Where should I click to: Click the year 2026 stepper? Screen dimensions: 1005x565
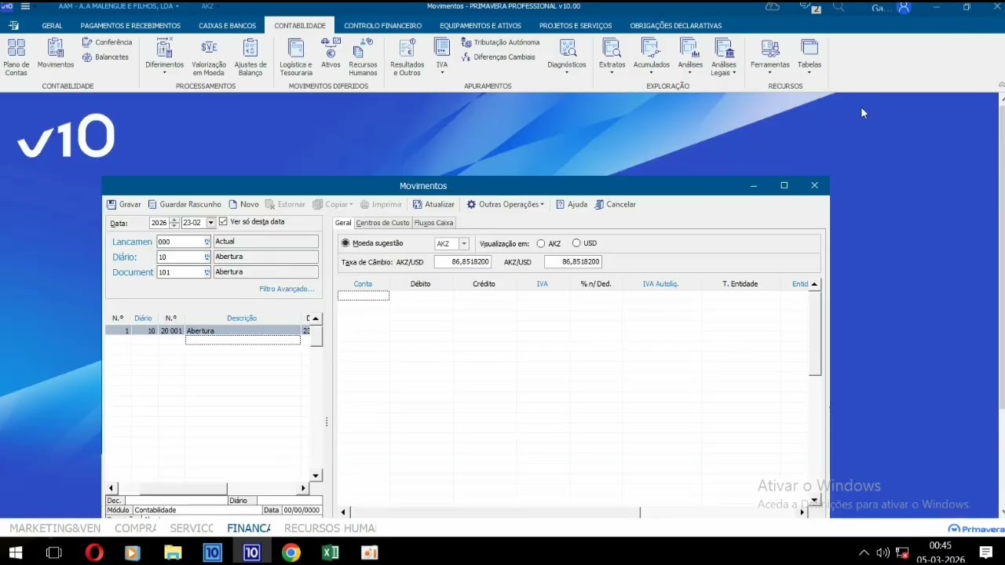tap(174, 223)
